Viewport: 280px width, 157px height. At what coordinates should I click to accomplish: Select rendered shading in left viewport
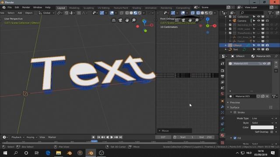point(140,13)
